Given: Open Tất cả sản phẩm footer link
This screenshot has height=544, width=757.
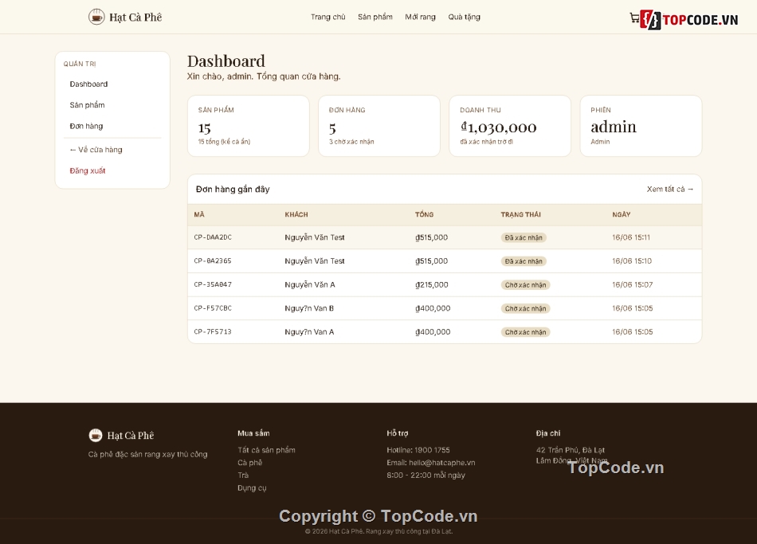Looking at the screenshot, I should 266,450.
